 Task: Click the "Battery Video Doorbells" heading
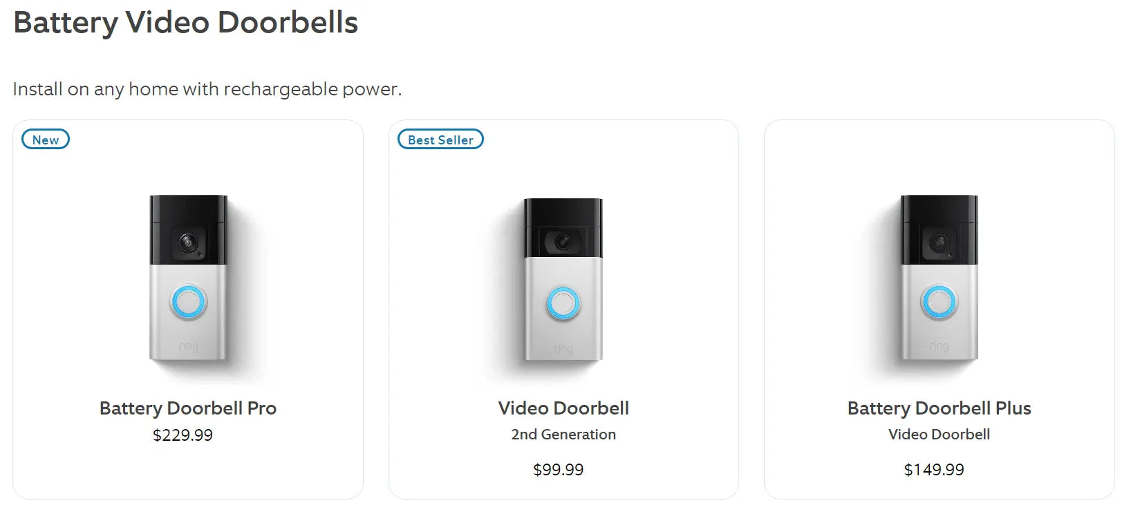click(x=185, y=23)
